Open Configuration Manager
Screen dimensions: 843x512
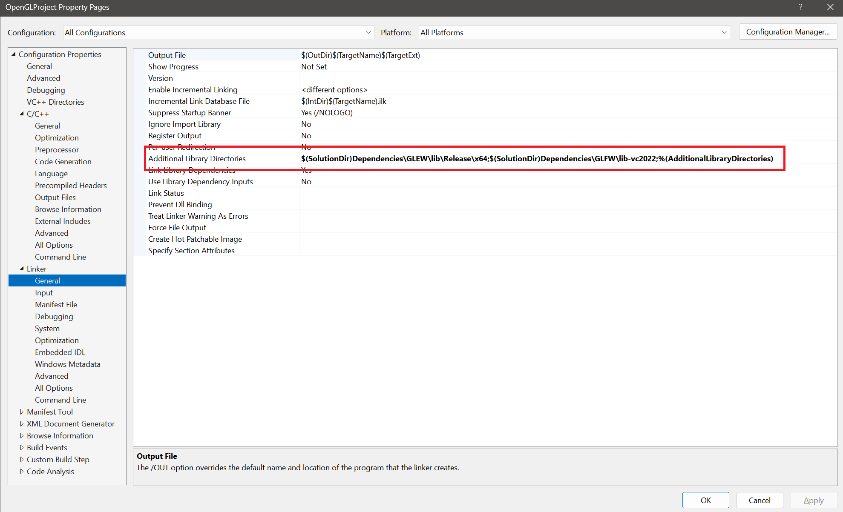[x=788, y=32]
